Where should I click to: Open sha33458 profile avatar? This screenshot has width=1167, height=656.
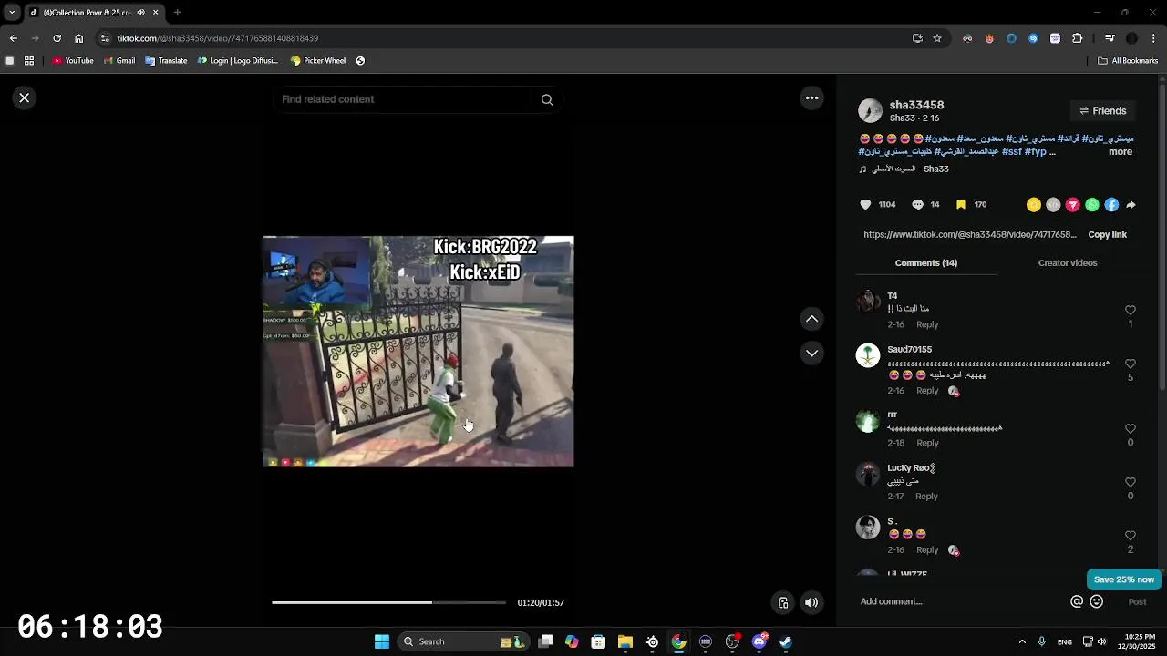click(x=870, y=111)
